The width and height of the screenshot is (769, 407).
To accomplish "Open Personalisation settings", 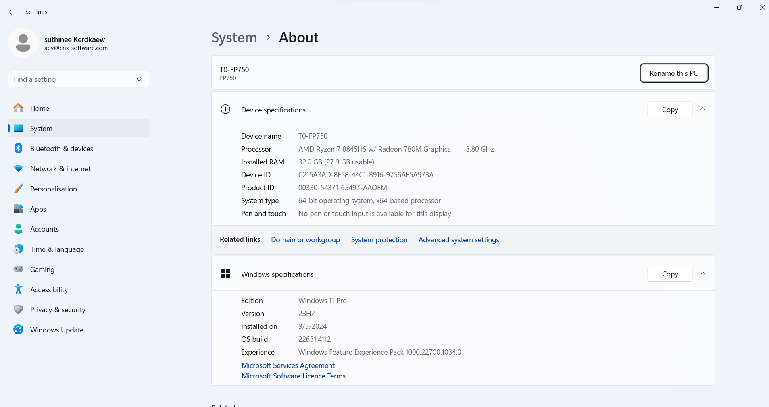I will [79, 189].
